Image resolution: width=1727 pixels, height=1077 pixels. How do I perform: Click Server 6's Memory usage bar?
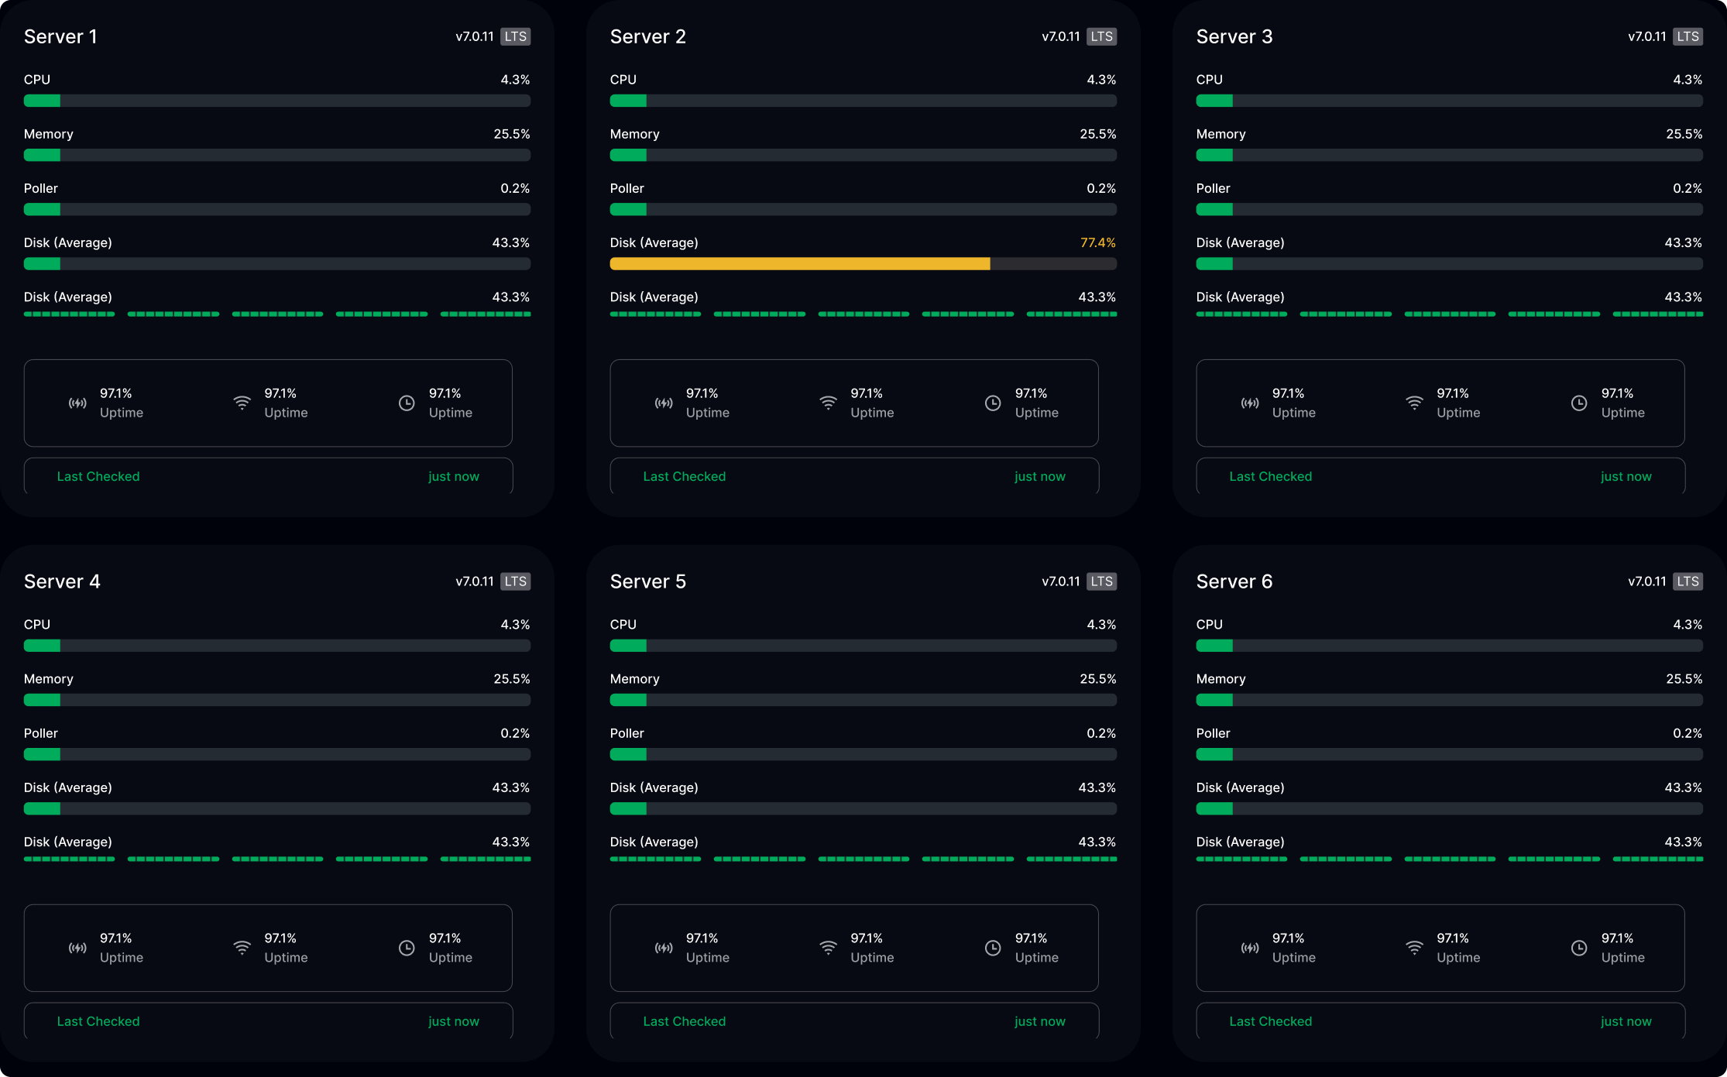(x=1450, y=700)
